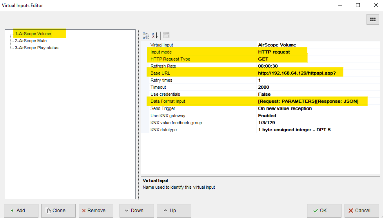383x218 pixels.
Task: Select 3-AirScope Play status entry
Action: point(36,48)
